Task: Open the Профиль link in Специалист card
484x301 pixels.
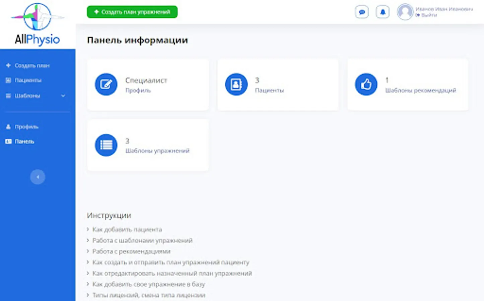Action: pyautogui.click(x=138, y=90)
